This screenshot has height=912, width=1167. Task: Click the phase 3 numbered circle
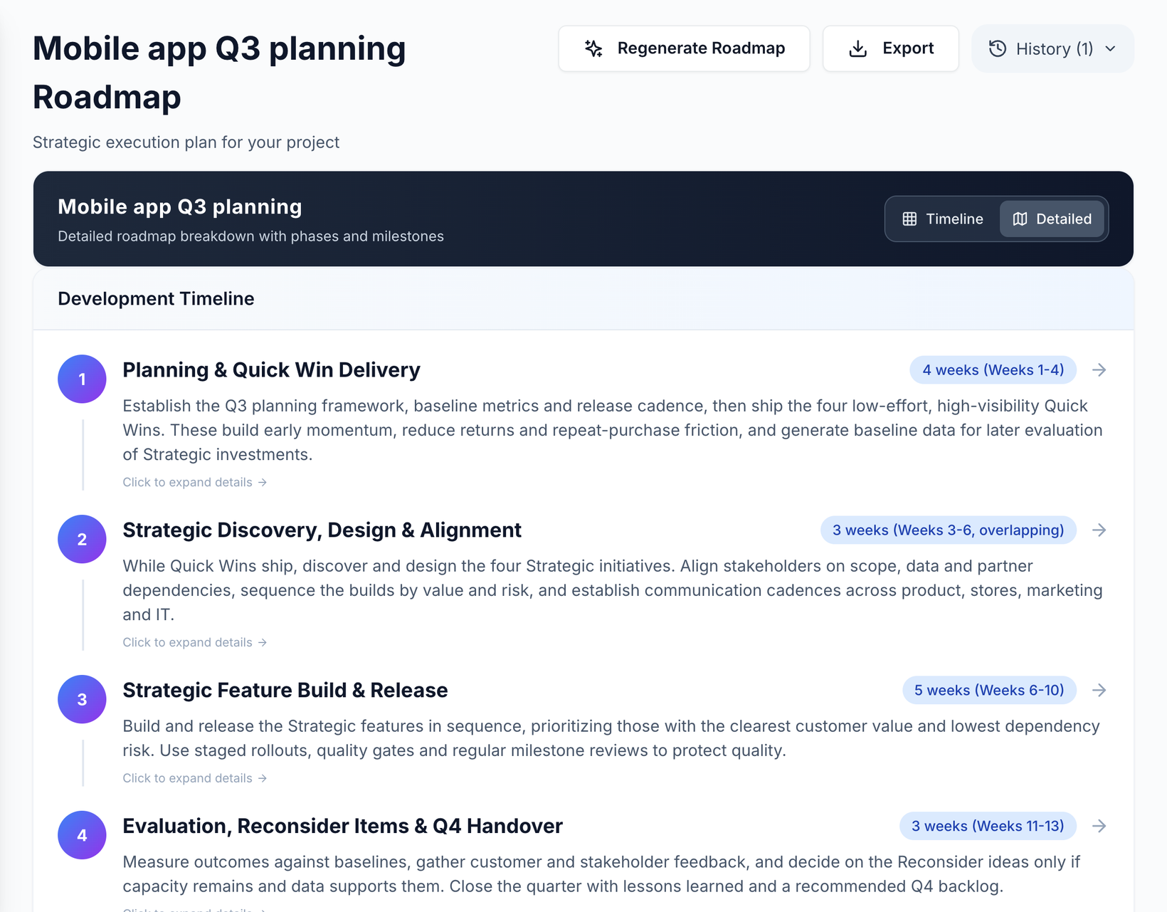pyautogui.click(x=82, y=699)
